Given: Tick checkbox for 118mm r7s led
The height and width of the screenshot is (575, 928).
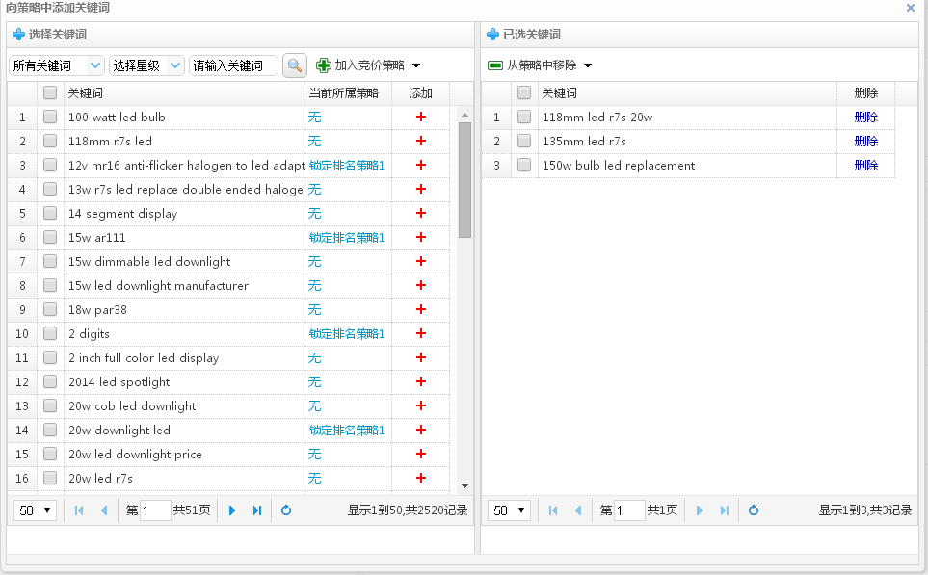Looking at the screenshot, I should (x=50, y=142).
